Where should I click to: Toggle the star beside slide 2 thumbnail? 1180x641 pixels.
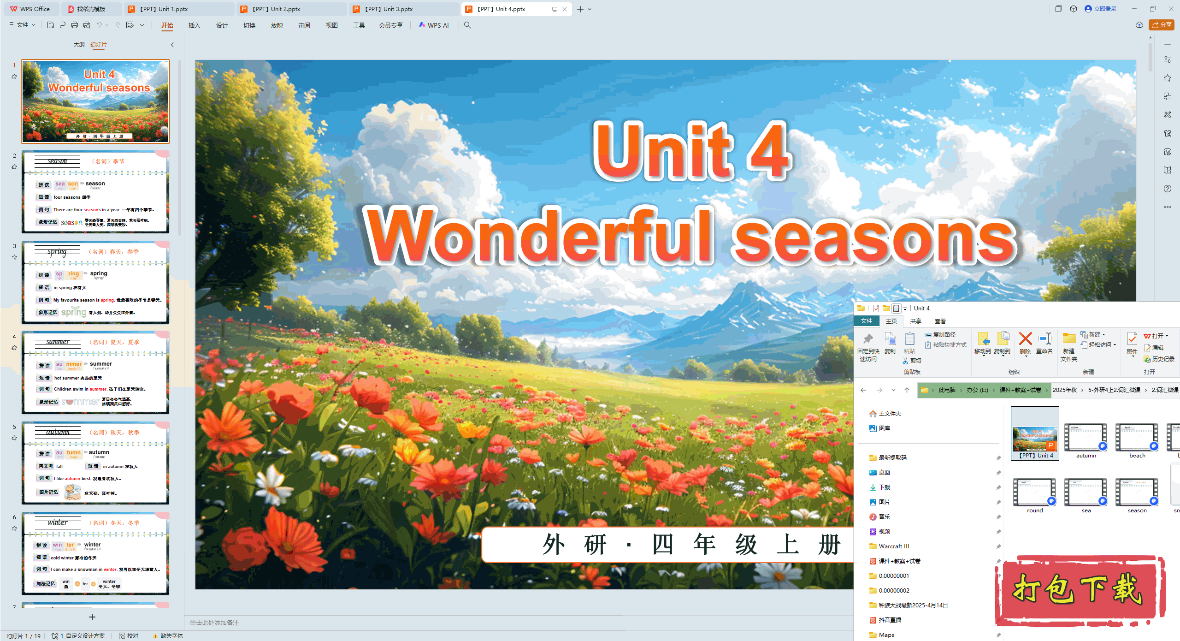pyautogui.click(x=14, y=167)
